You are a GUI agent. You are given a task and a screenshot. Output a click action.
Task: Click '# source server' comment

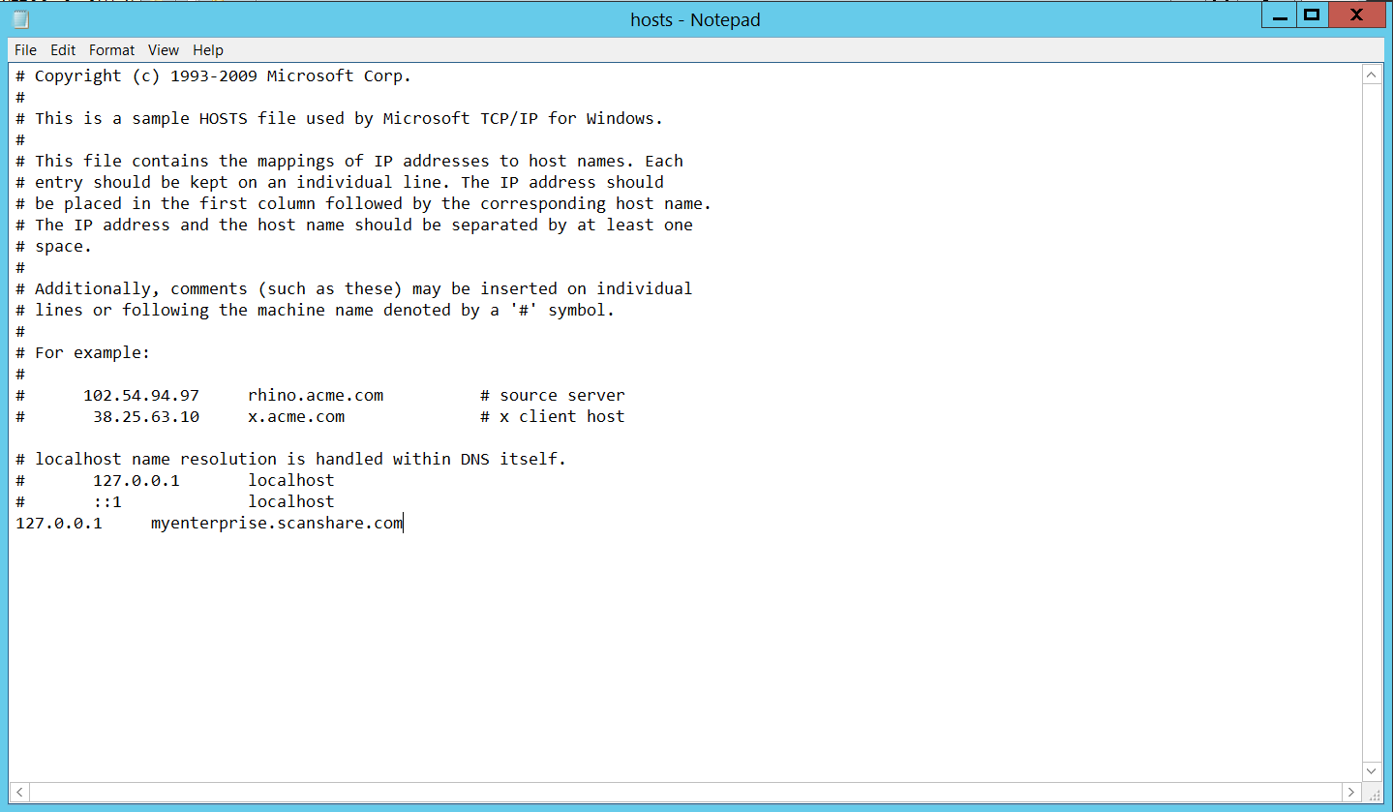[553, 396]
